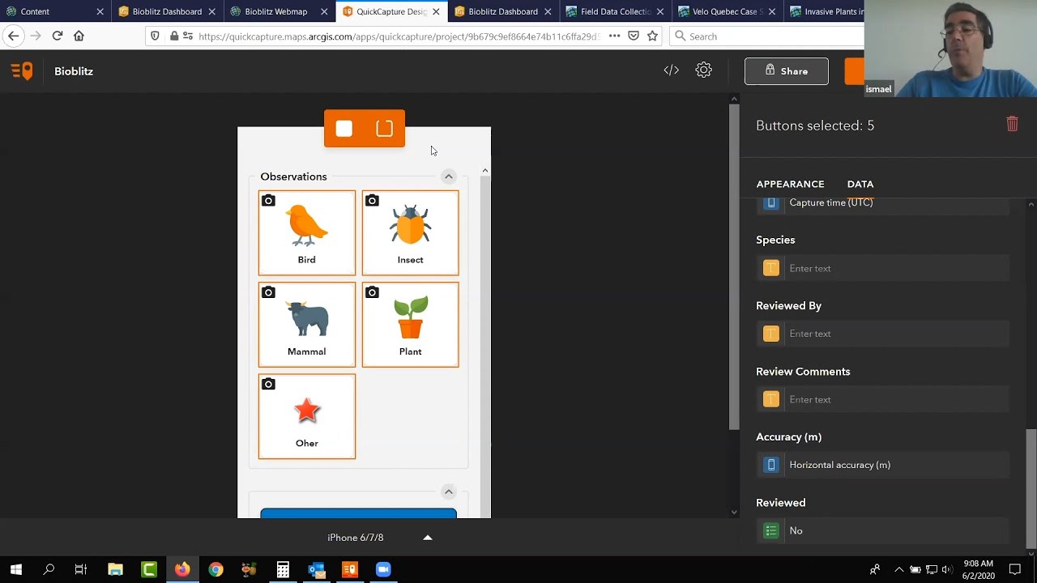Open Google Chrome from the taskbar
This screenshot has width=1037, height=583.
pyautogui.click(x=216, y=569)
